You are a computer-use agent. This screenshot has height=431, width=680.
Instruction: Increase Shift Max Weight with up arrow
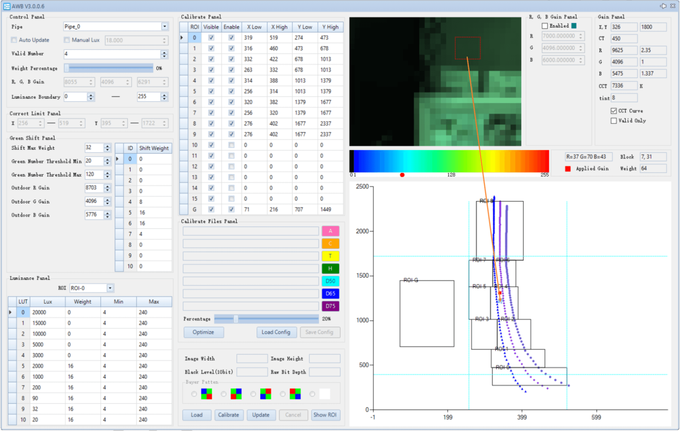click(x=107, y=146)
